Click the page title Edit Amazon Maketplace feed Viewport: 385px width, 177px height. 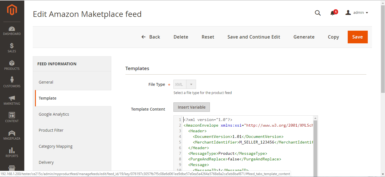tap(87, 14)
